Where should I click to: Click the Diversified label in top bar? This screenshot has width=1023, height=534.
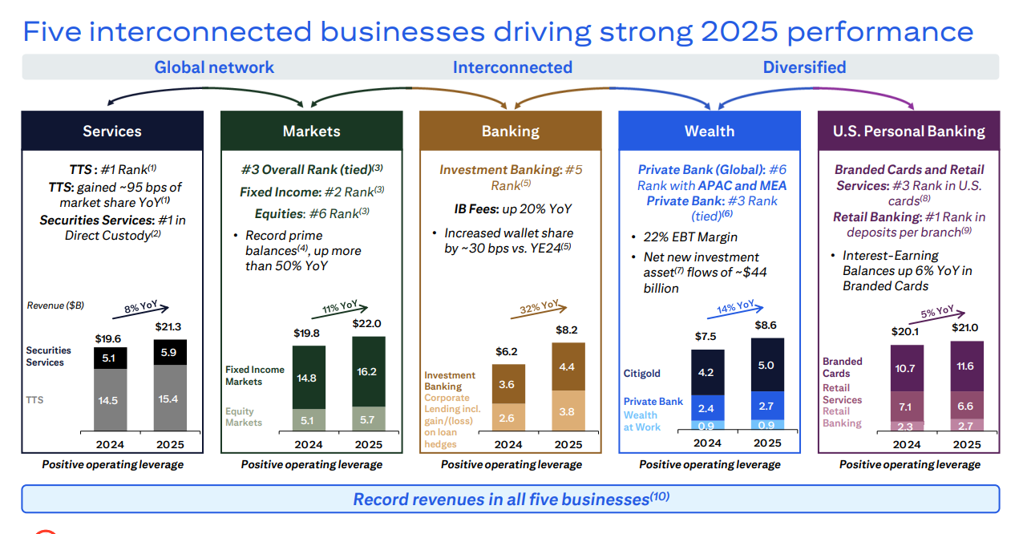tap(804, 67)
